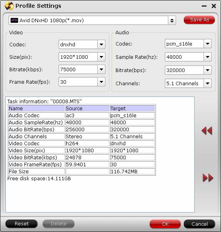
Task: Click the Name column header
Action: [36, 108]
